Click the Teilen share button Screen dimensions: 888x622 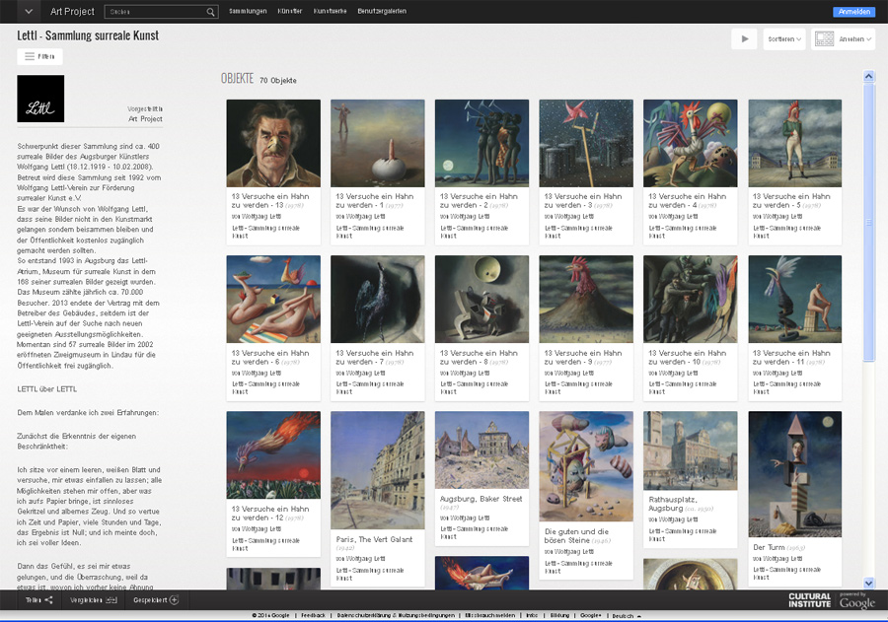tap(38, 600)
